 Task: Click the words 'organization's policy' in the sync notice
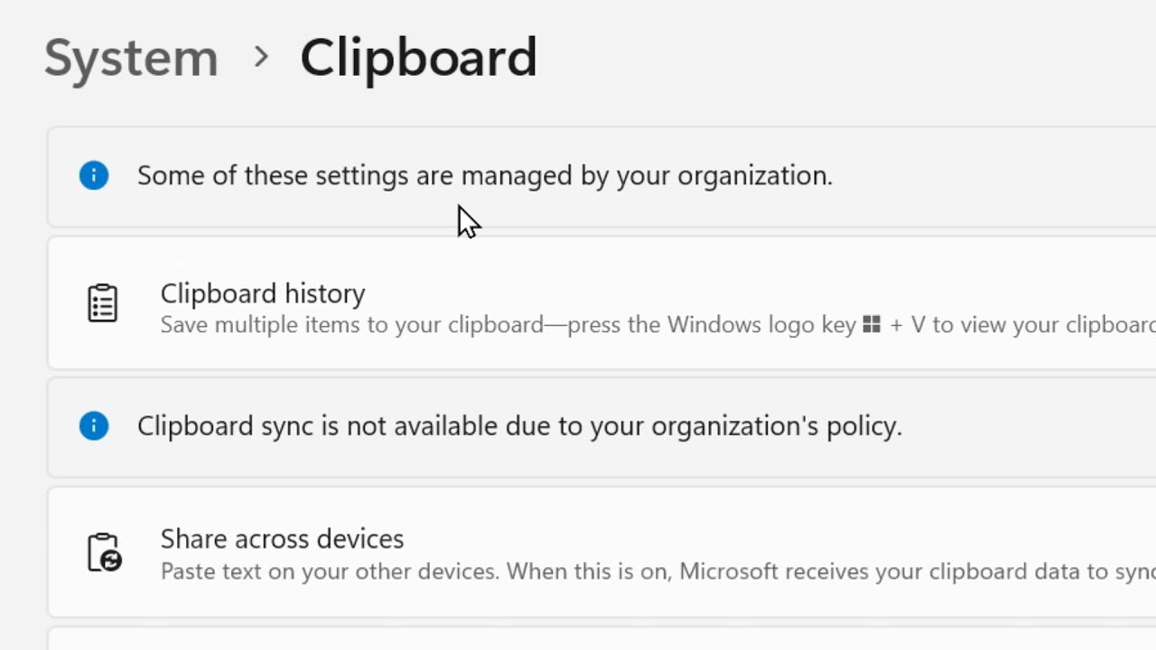777,426
